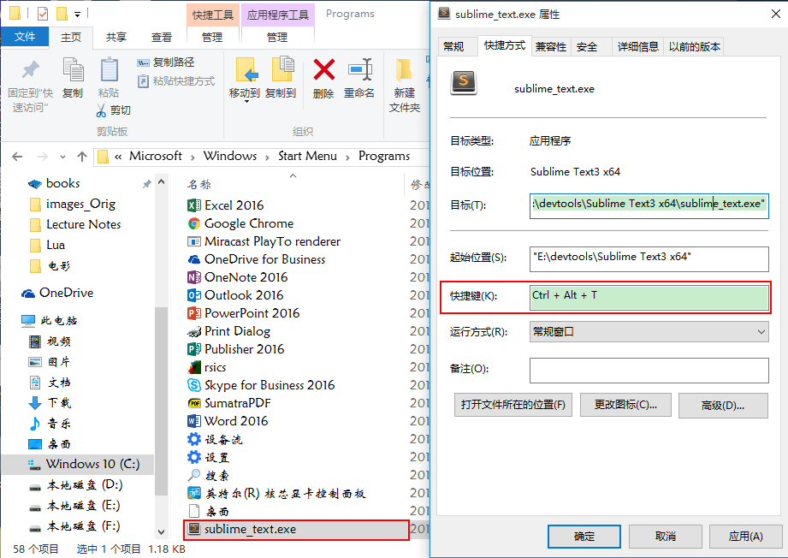Click Start Menu in the address breadcrumb
Image resolution: width=788 pixels, height=558 pixels.
pos(307,157)
